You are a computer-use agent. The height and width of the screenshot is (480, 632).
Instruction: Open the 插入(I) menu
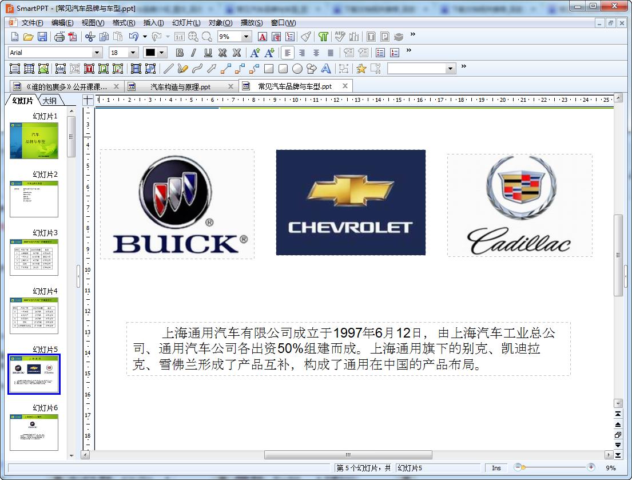pos(153,23)
